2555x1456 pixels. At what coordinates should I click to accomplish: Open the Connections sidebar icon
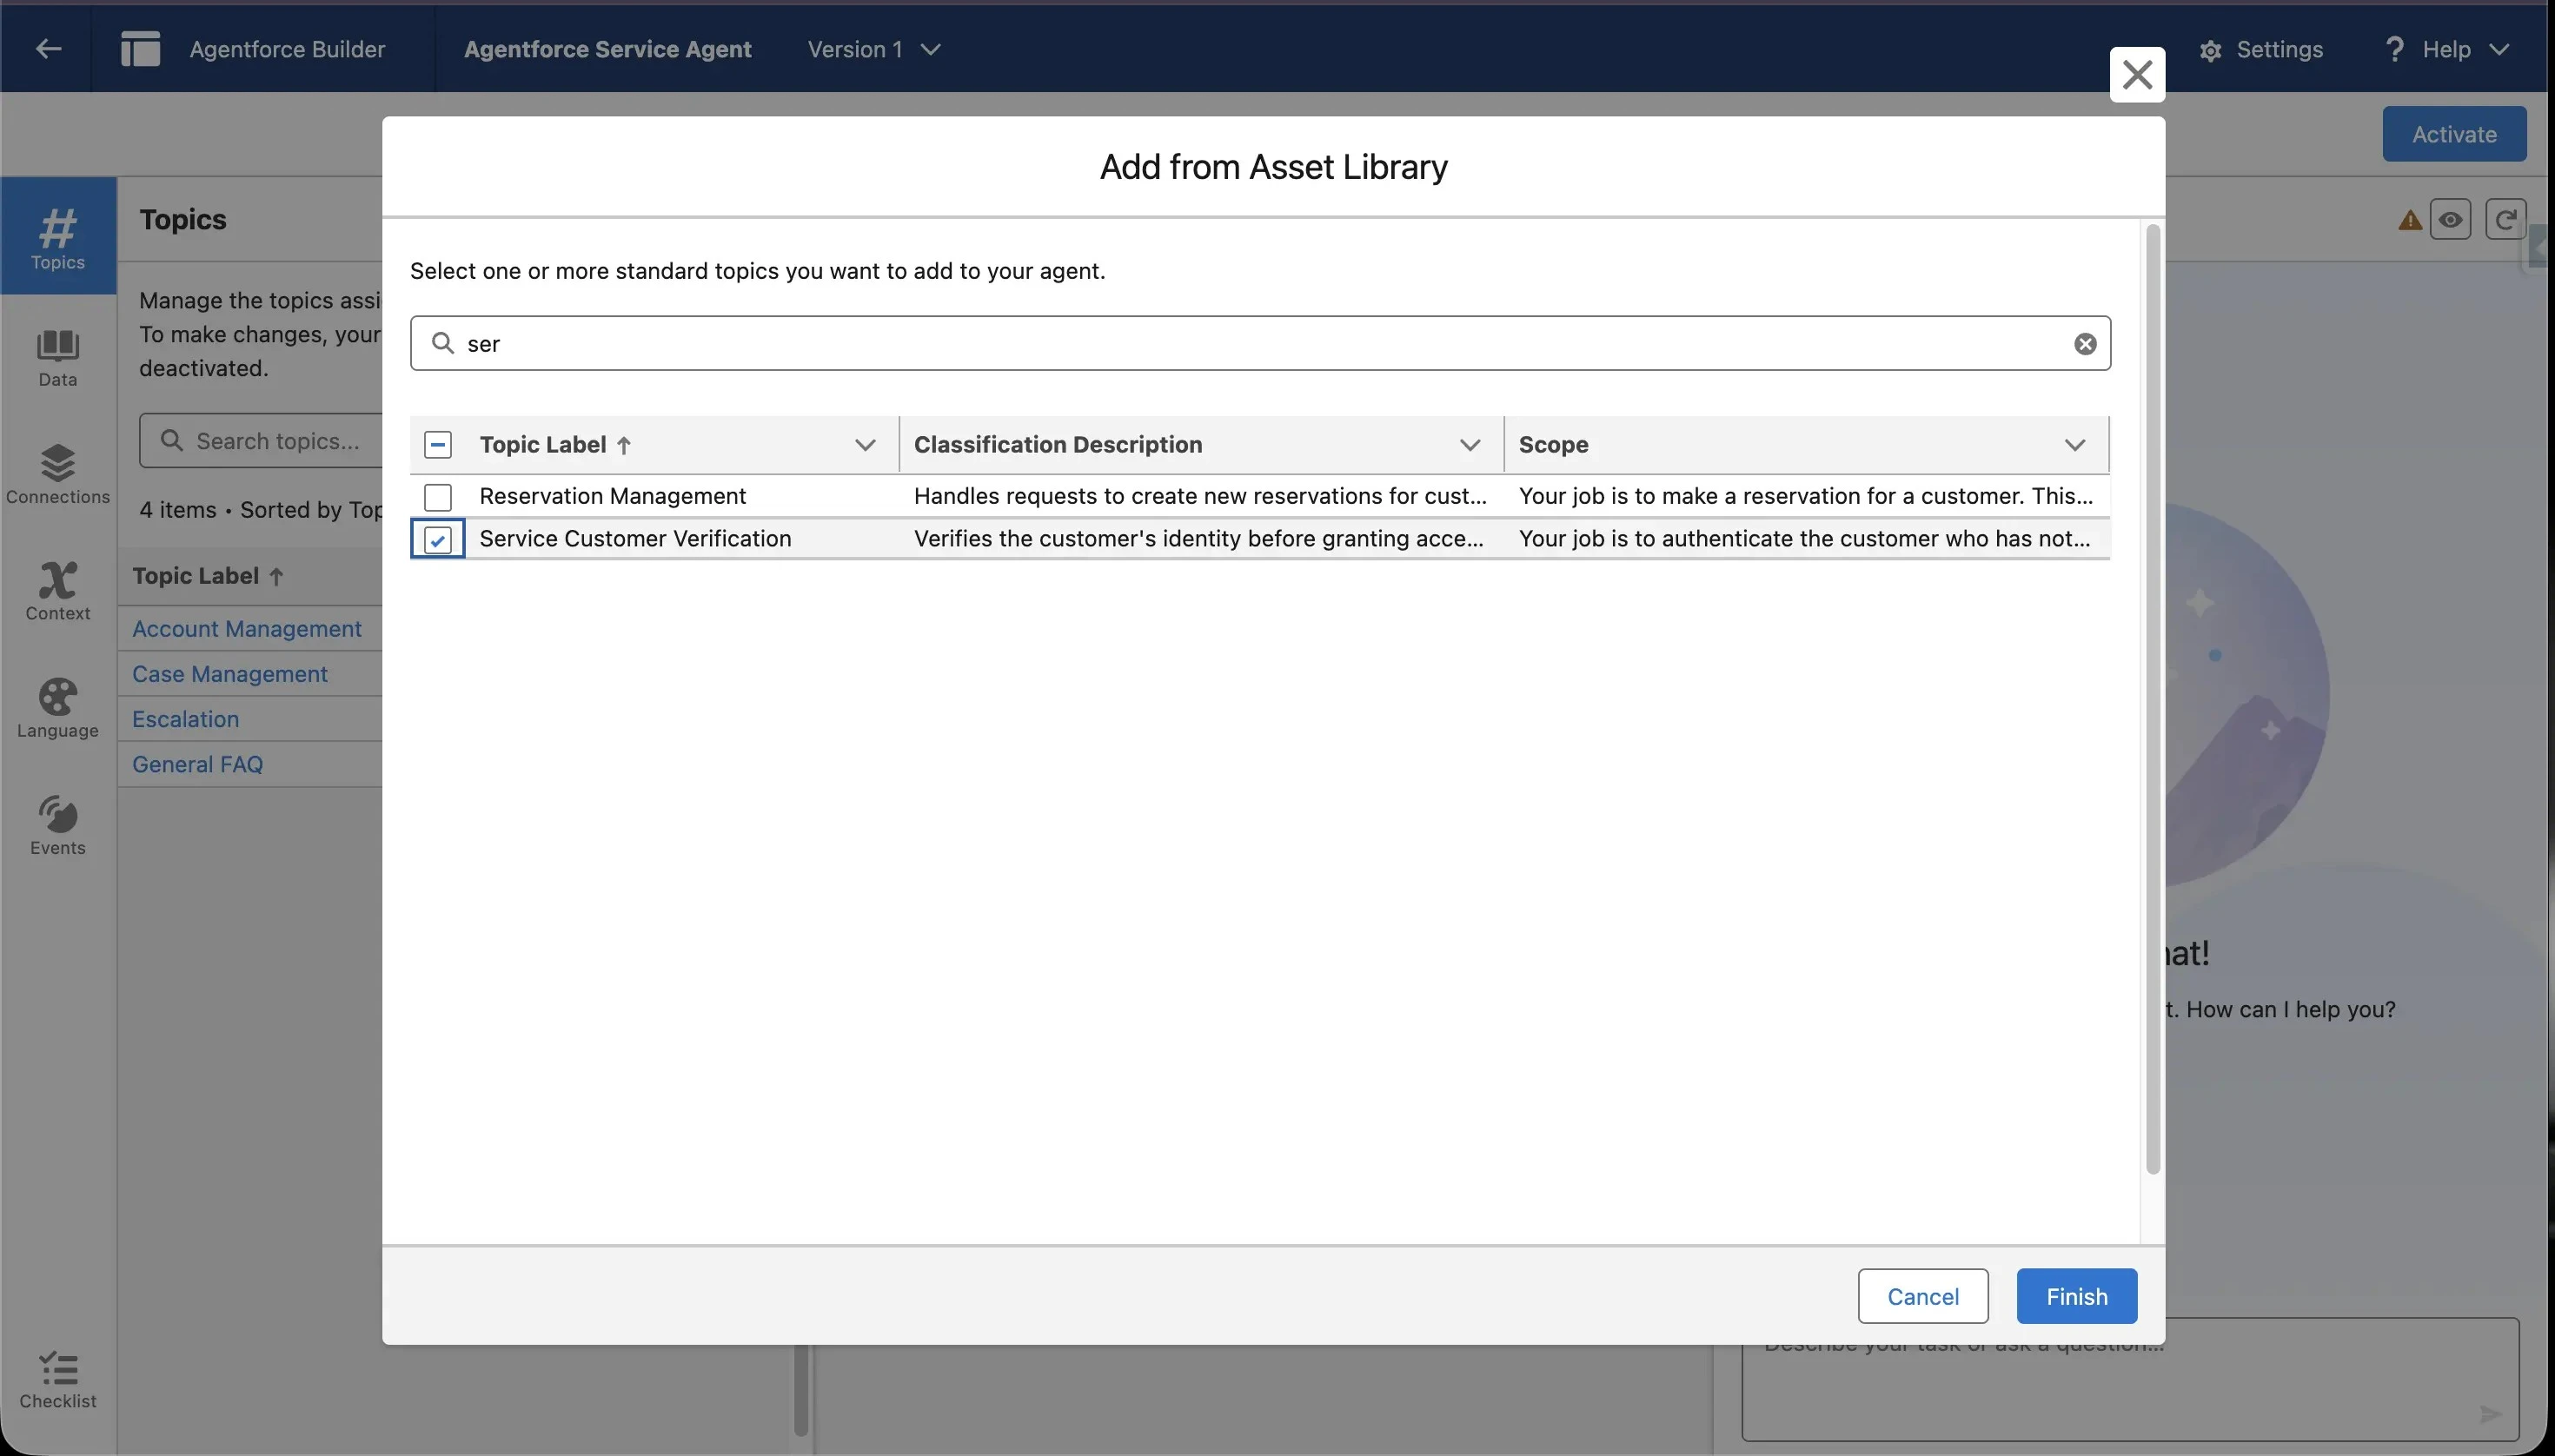coord(57,473)
